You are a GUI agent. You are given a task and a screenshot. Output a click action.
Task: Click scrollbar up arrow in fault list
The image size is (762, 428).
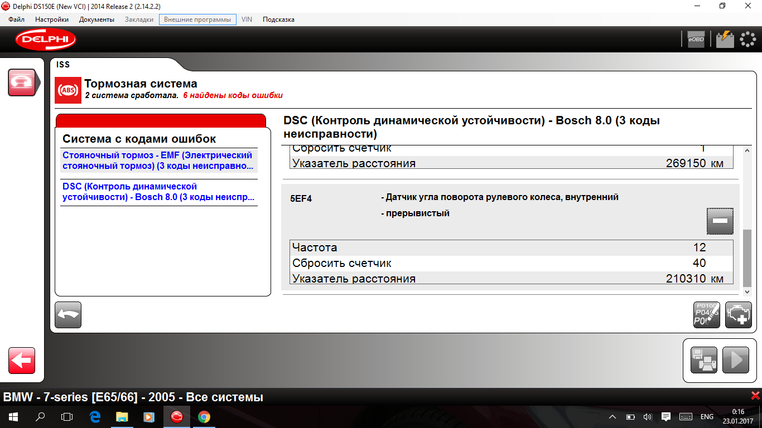pos(747,150)
